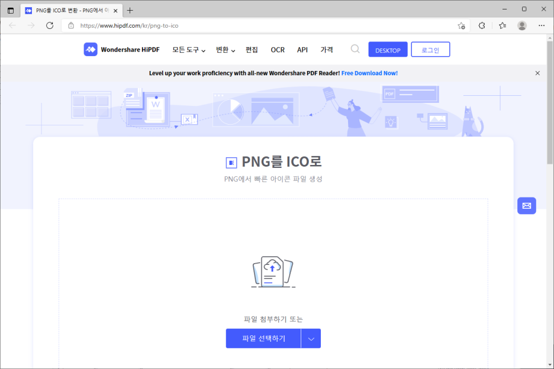Click the PNG에서 빠른 아이콘 파일 생성 subtitle
Screen dimensions: 554x369
(273, 179)
